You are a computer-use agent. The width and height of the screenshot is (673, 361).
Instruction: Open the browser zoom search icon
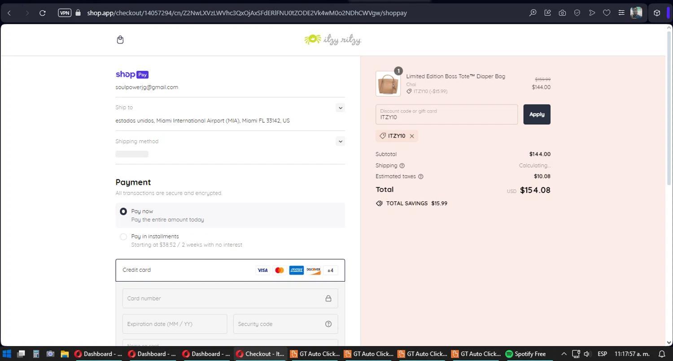click(533, 13)
